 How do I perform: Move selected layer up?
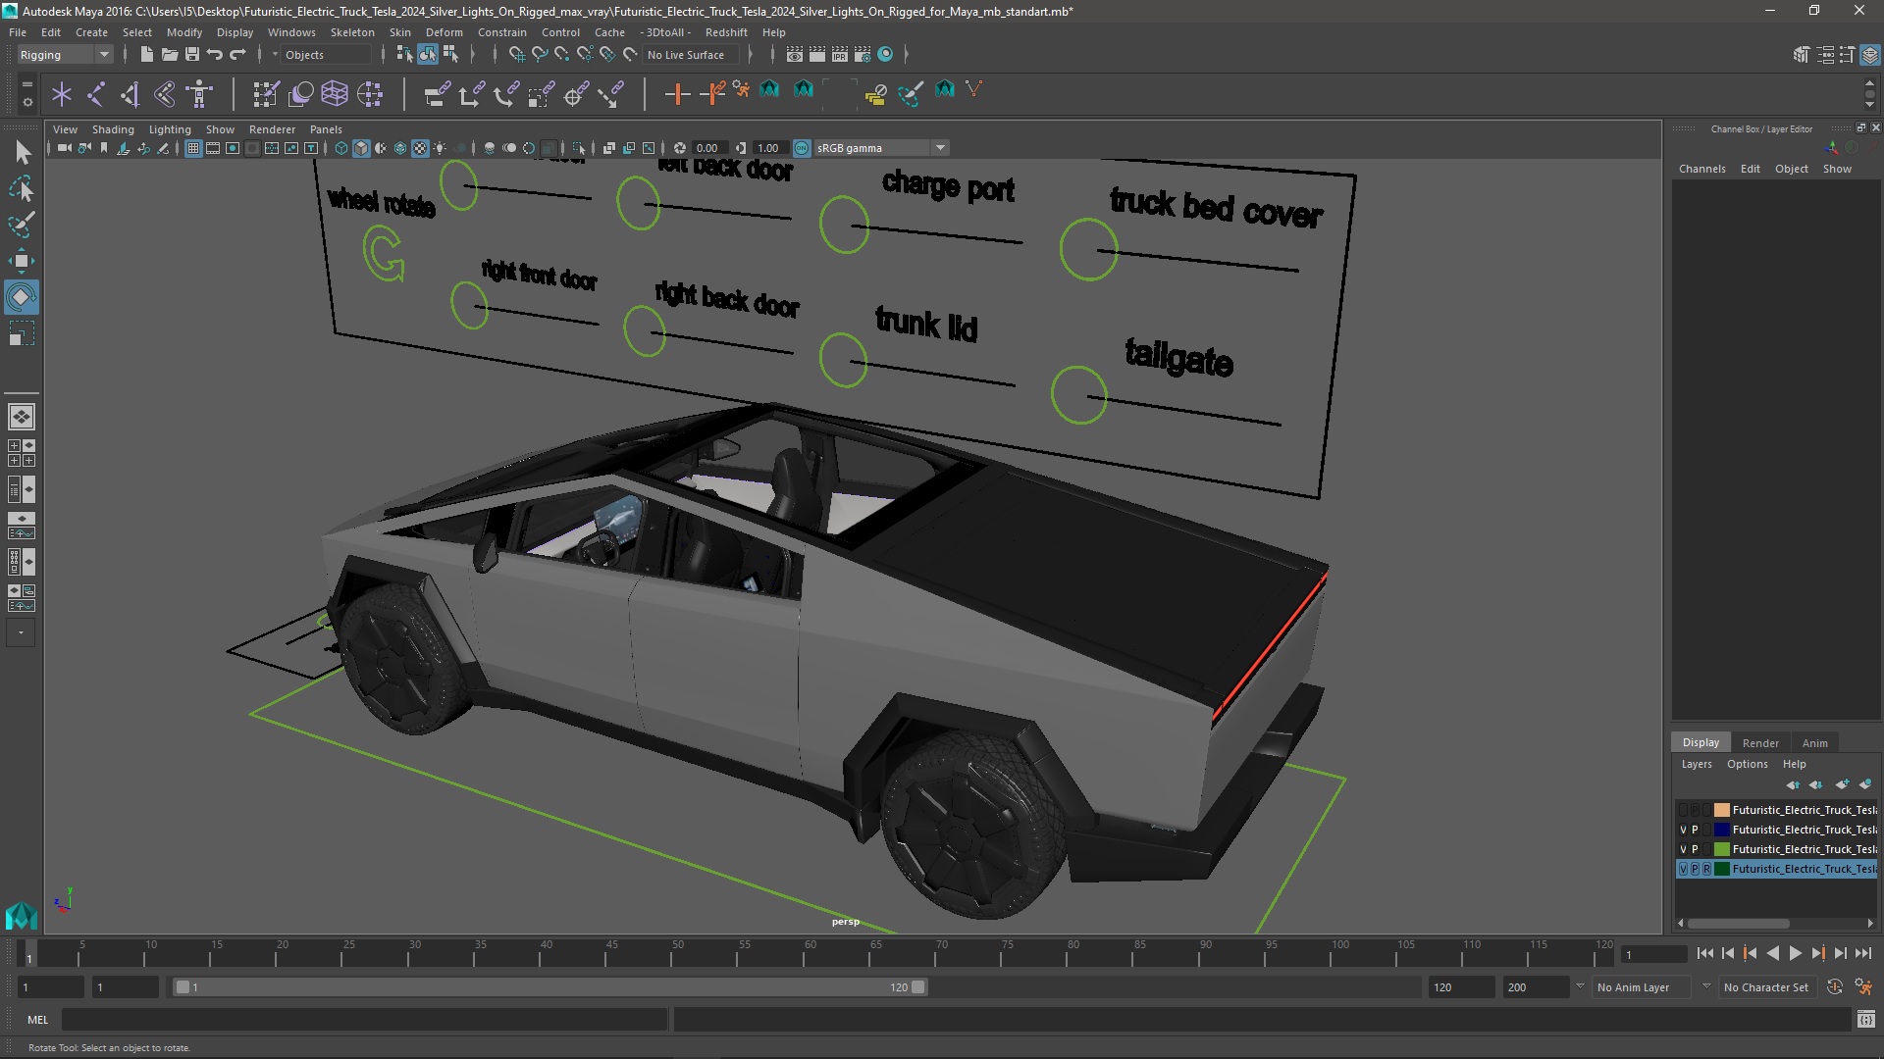tap(1793, 784)
